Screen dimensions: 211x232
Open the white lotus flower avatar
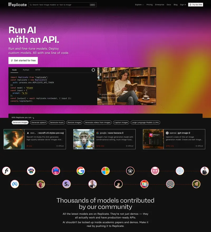[x=130, y=171]
